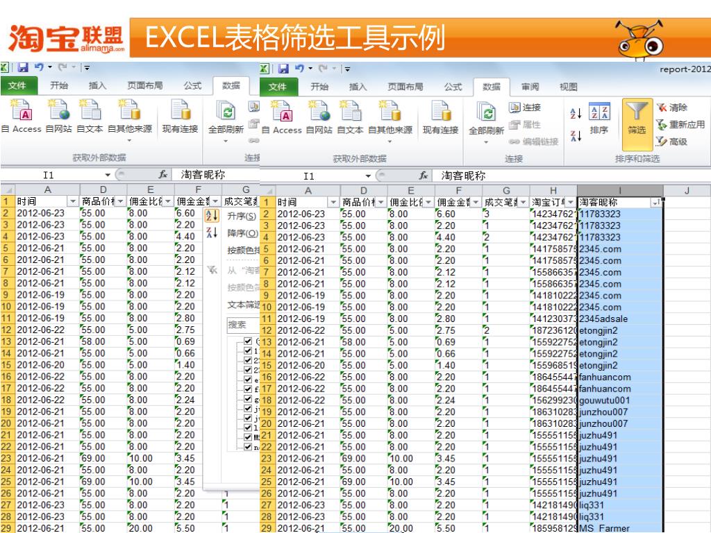Select column J header
Image resolution: width=711 pixels, height=533 pixels.
point(687,191)
